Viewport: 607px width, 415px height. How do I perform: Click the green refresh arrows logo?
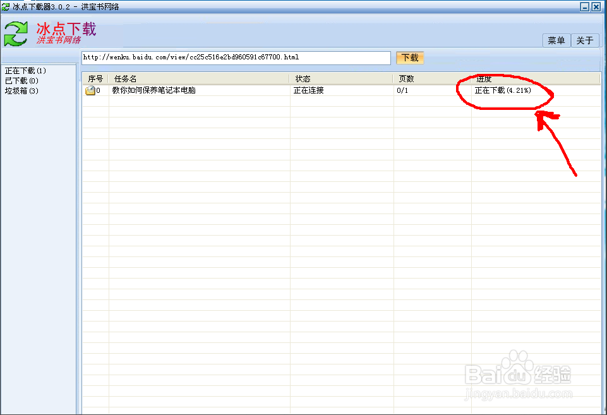16,34
